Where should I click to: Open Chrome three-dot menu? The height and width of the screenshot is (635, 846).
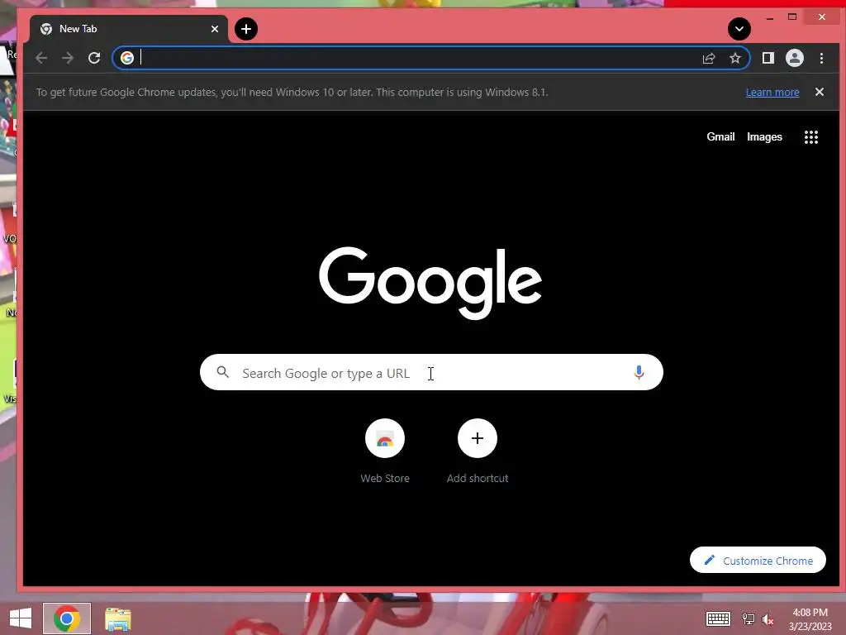[822, 58]
